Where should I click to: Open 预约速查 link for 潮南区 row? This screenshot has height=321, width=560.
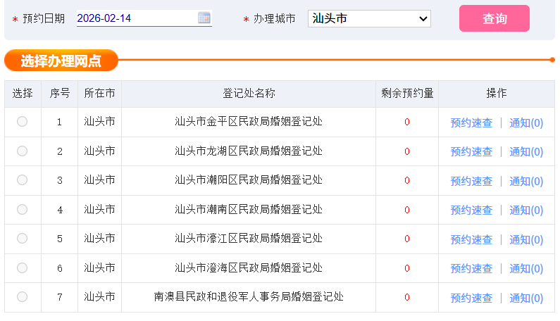[x=471, y=210]
